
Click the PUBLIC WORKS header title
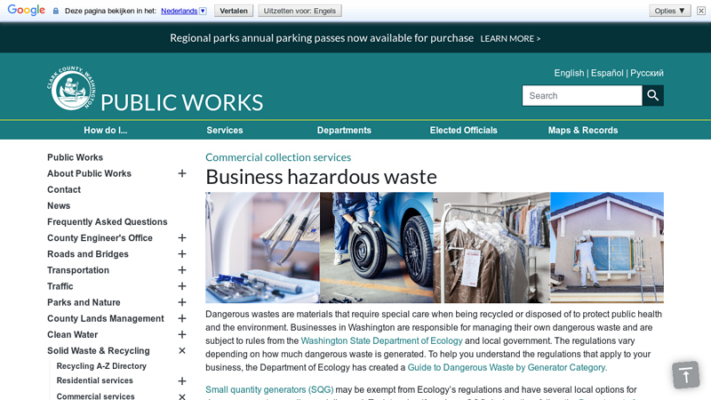(182, 102)
